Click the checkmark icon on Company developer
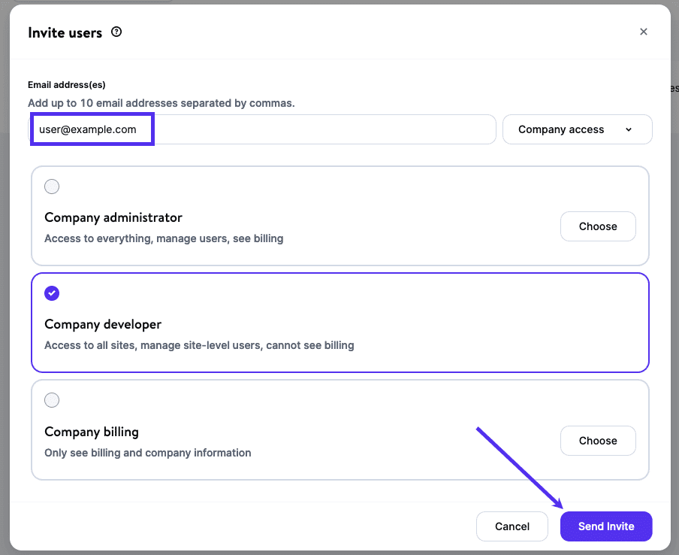Image resolution: width=679 pixels, height=555 pixels. (52, 293)
